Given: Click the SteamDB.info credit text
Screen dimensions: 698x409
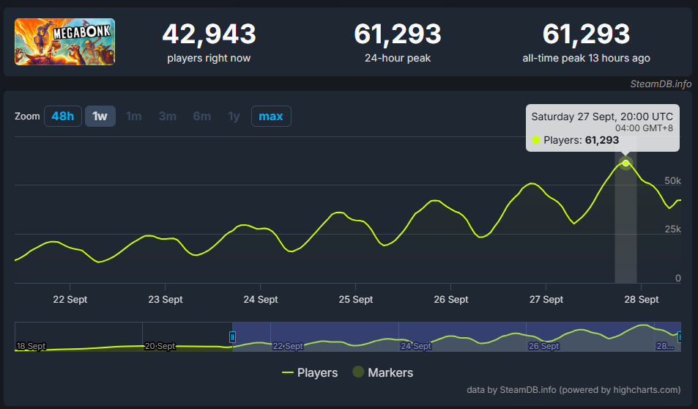Looking at the screenshot, I should point(661,84).
